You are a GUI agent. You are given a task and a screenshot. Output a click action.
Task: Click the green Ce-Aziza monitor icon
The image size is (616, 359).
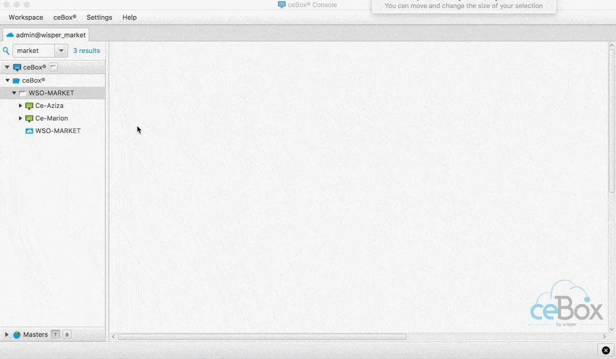tap(29, 106)
